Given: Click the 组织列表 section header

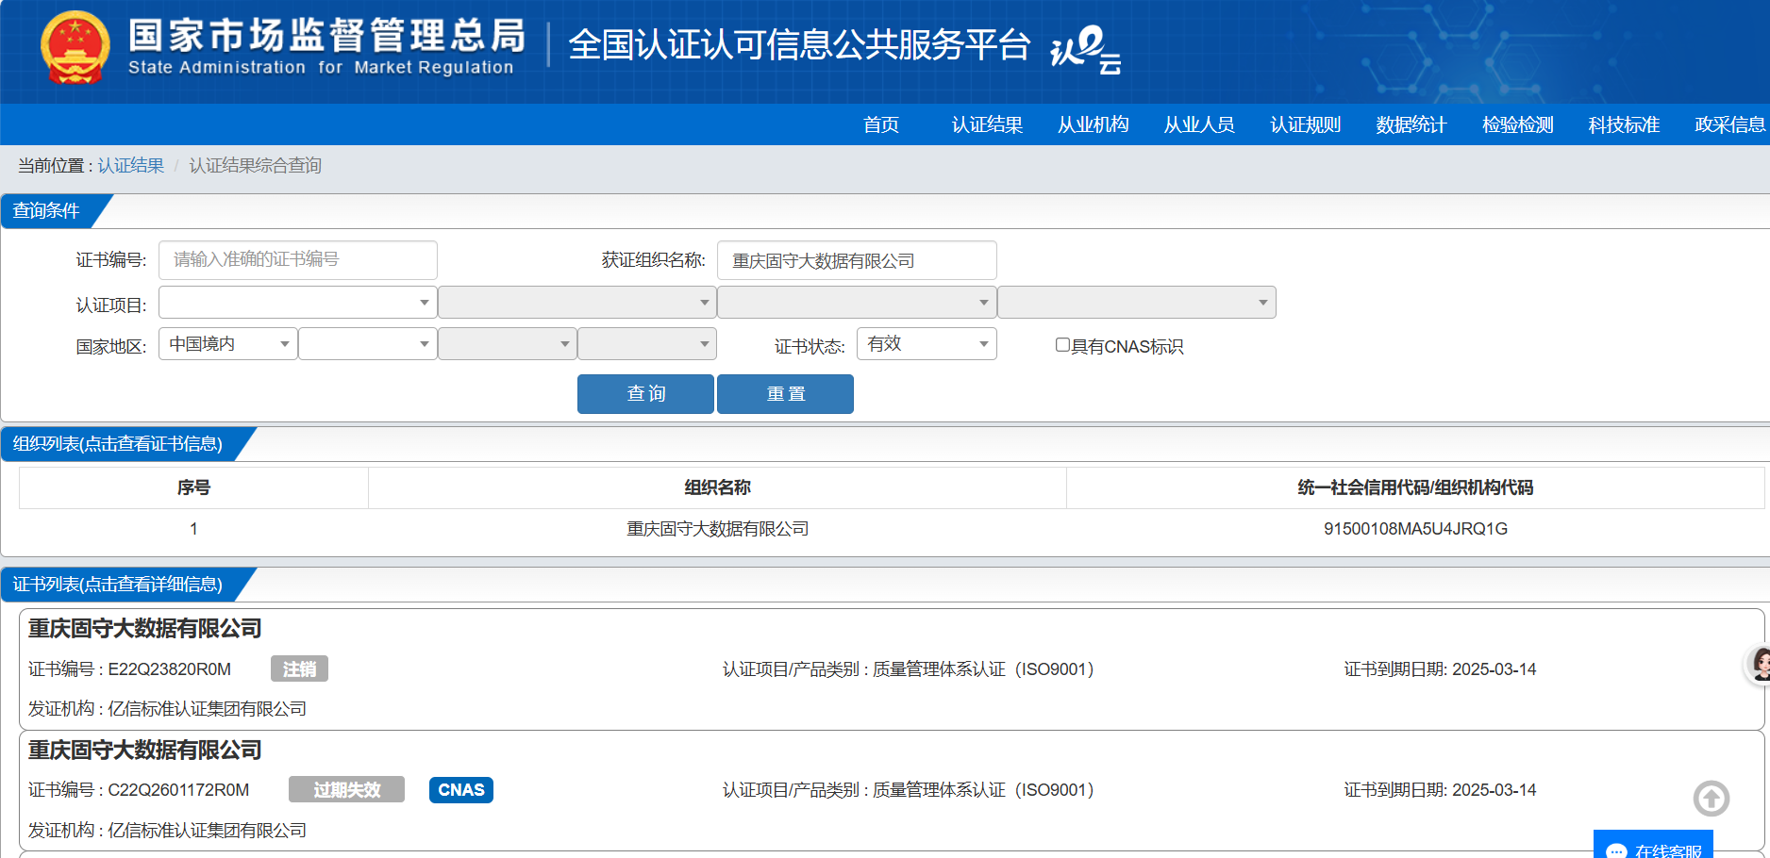Looking at the screenshot, I should coord(118,444).
